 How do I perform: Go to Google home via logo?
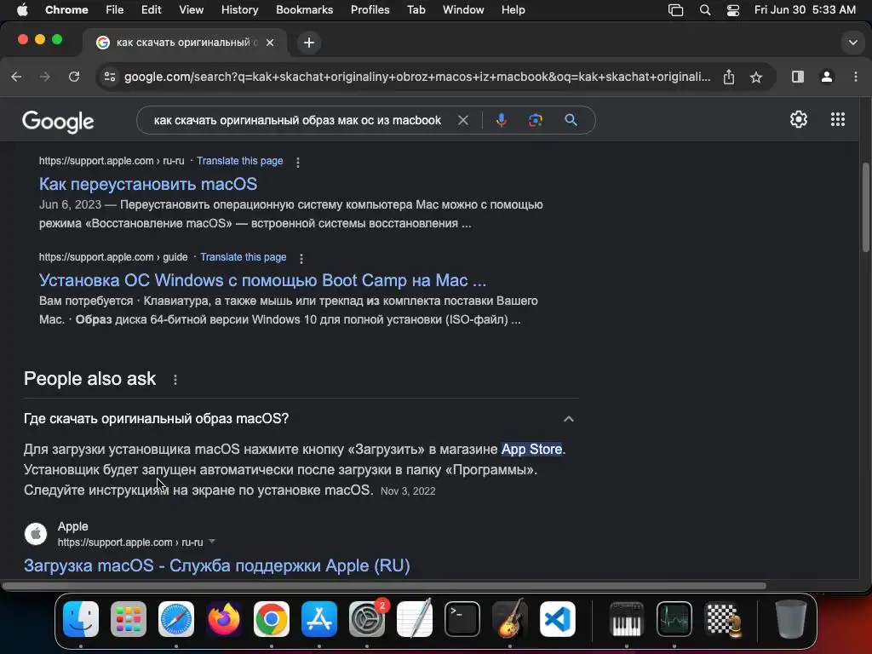coord(58,121)
